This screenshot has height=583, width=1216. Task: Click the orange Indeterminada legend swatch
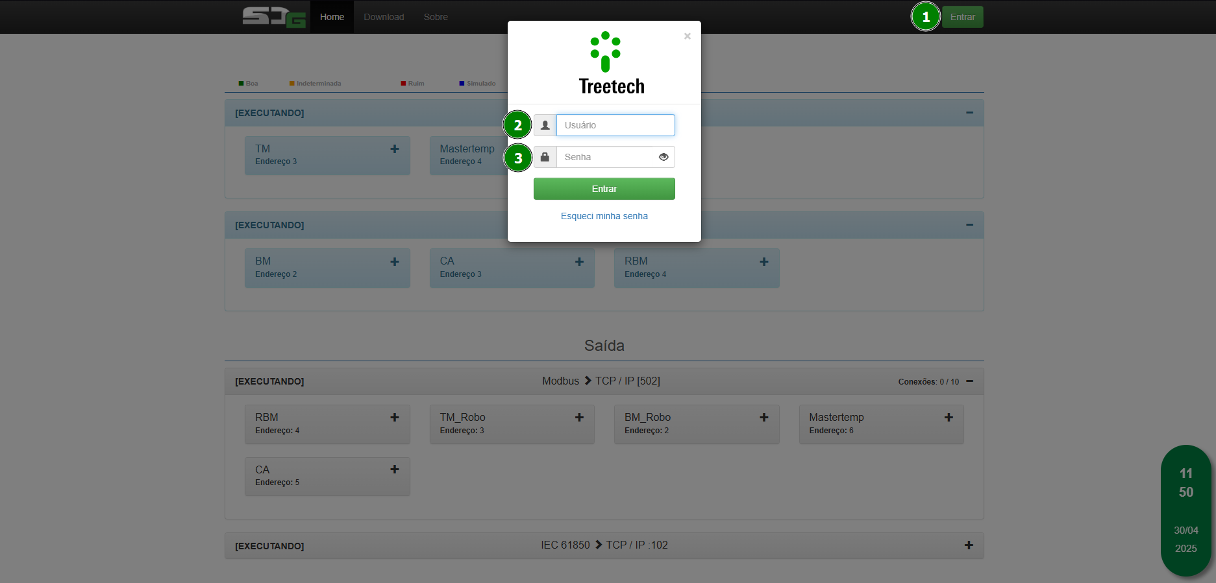(x=292, y=84)
